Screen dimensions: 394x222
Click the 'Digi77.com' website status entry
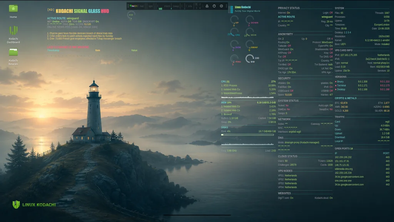coord(285,198)
